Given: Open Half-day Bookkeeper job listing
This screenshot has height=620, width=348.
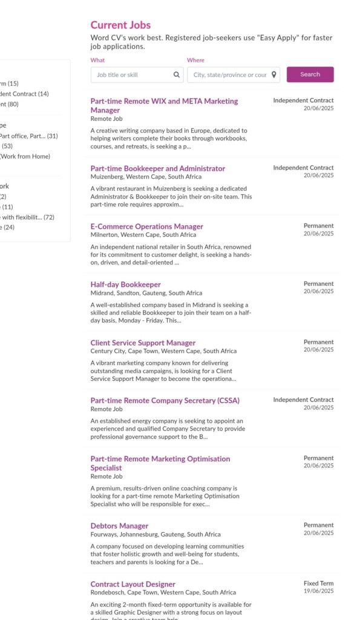Looking at the screenshot, I should (125, 285).
